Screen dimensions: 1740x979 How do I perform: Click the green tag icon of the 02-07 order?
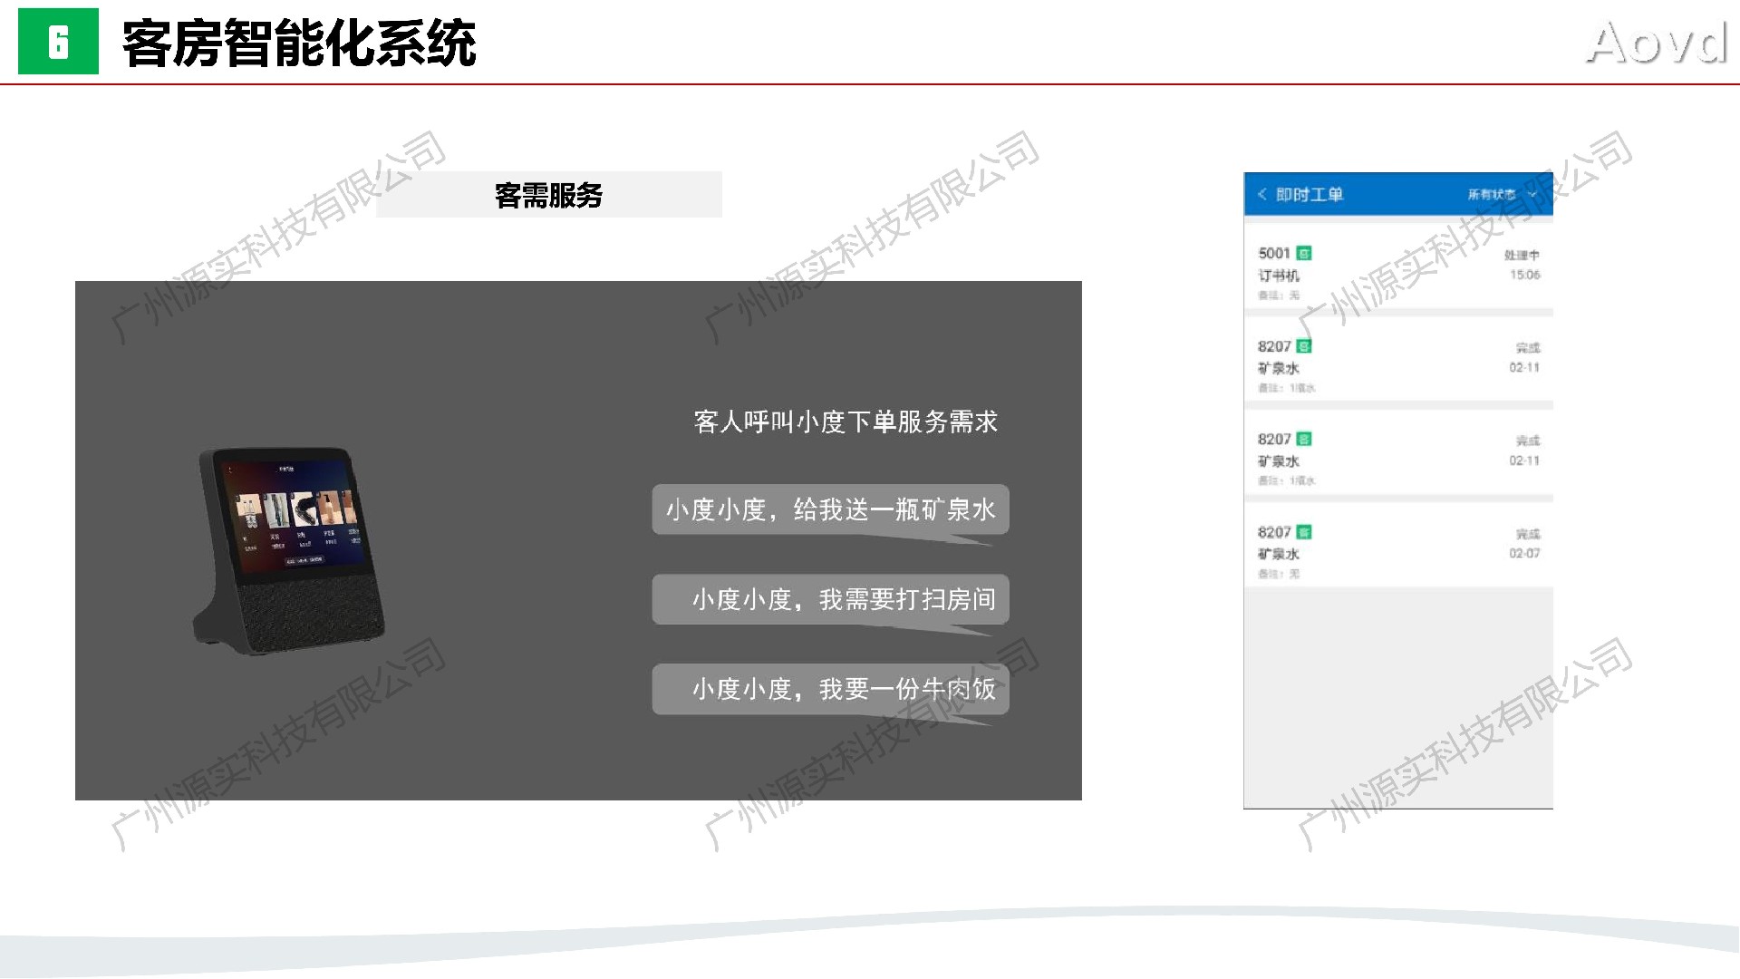[x=1304, y=532]
